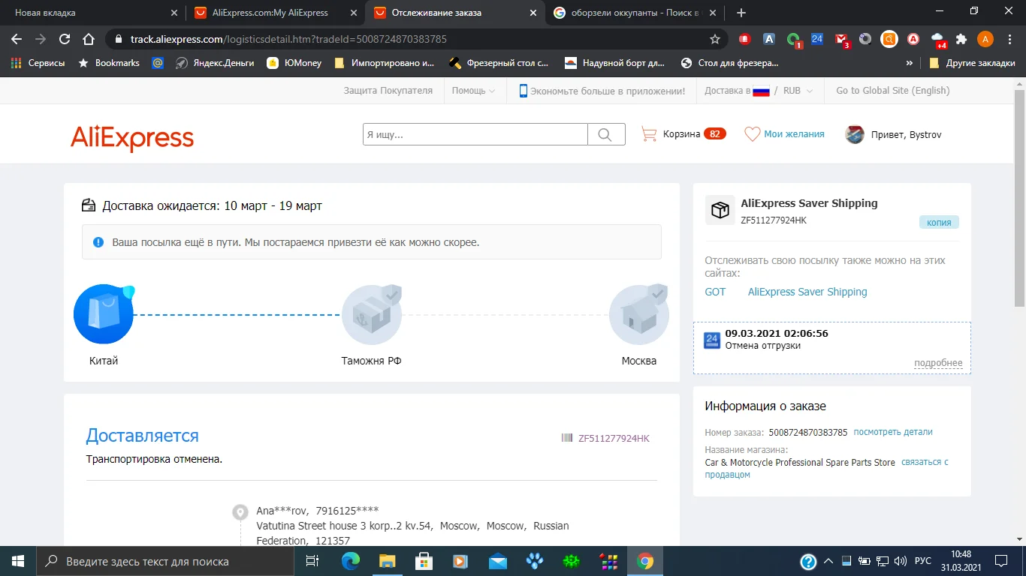Click the magnifier search button

pyautogui.click(x=606, y=134)
